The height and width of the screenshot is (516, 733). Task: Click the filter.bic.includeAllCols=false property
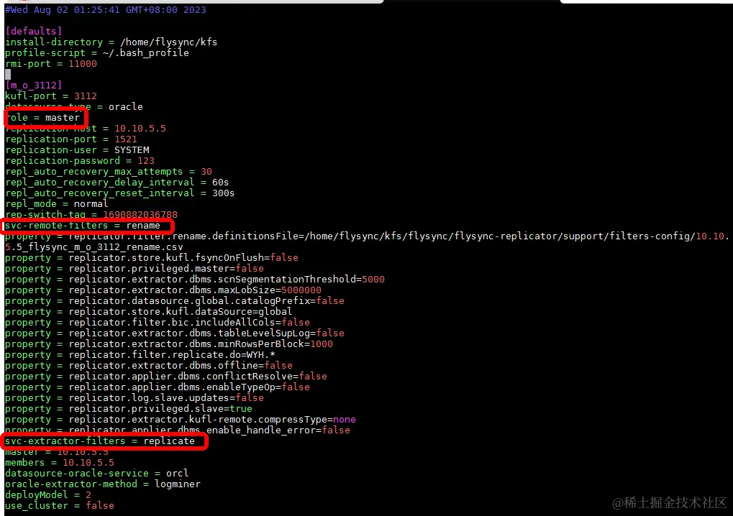157,322
